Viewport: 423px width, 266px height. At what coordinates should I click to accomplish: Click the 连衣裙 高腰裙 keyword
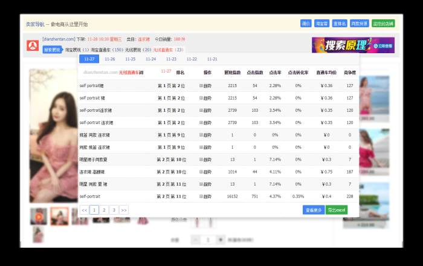point(92,172)
